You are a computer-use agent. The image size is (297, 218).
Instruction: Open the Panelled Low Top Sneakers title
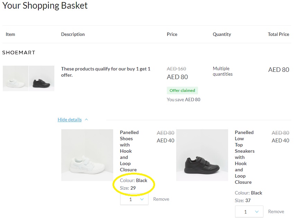tap(244, 157)
